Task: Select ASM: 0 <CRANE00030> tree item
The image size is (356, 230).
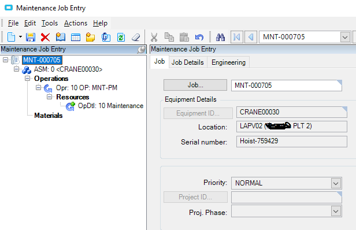Action: [68, 69]
